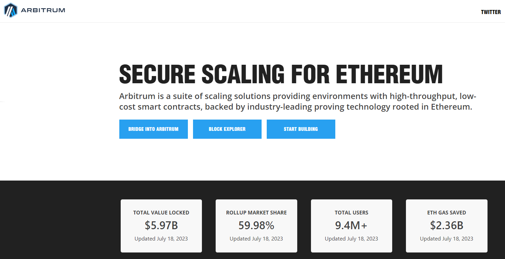Click the Bridge Into Arbitrum button

(154, 129)
